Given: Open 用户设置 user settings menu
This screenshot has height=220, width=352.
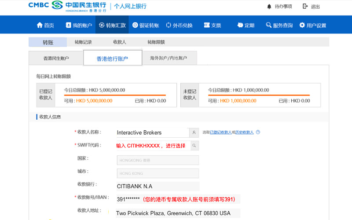Looking at the screenshot, I should [x=313, y=25].
